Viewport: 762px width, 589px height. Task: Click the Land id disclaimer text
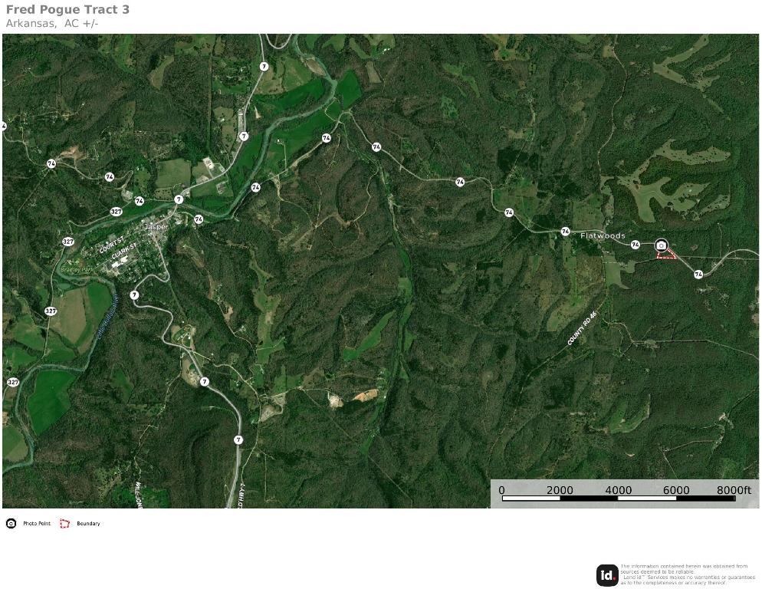[688, 574]
